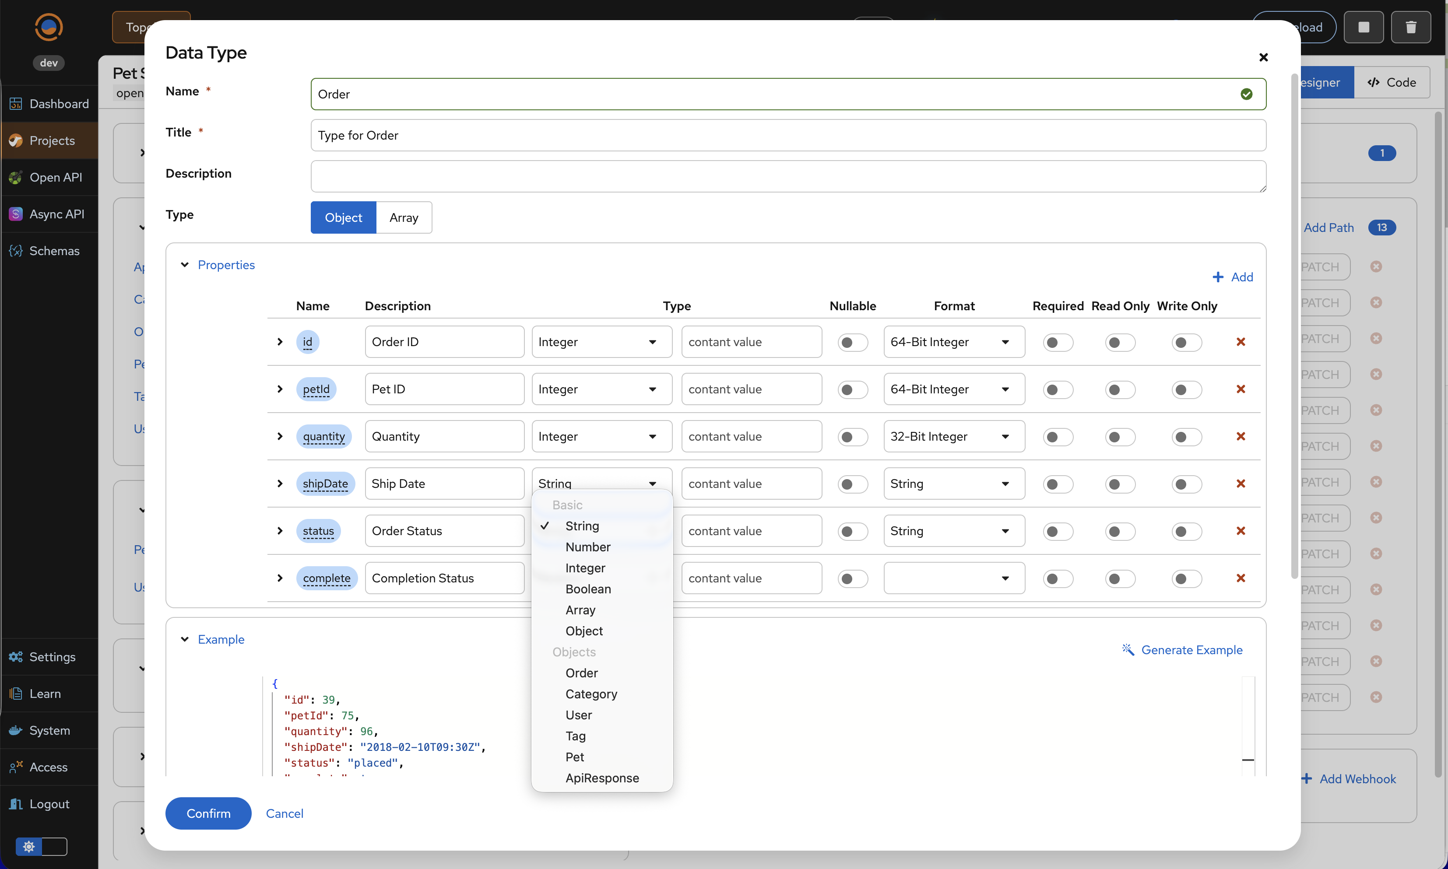The width and height of the screenshot is (1448, 869).
Task: Enable Nullable for the id property
Action: click(x=852, y=343)
